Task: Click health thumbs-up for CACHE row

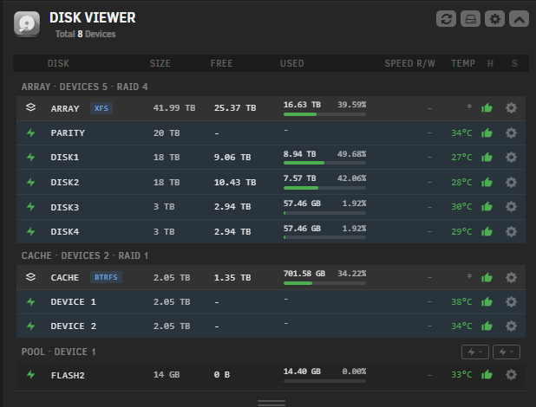Action: coord(487,277)
